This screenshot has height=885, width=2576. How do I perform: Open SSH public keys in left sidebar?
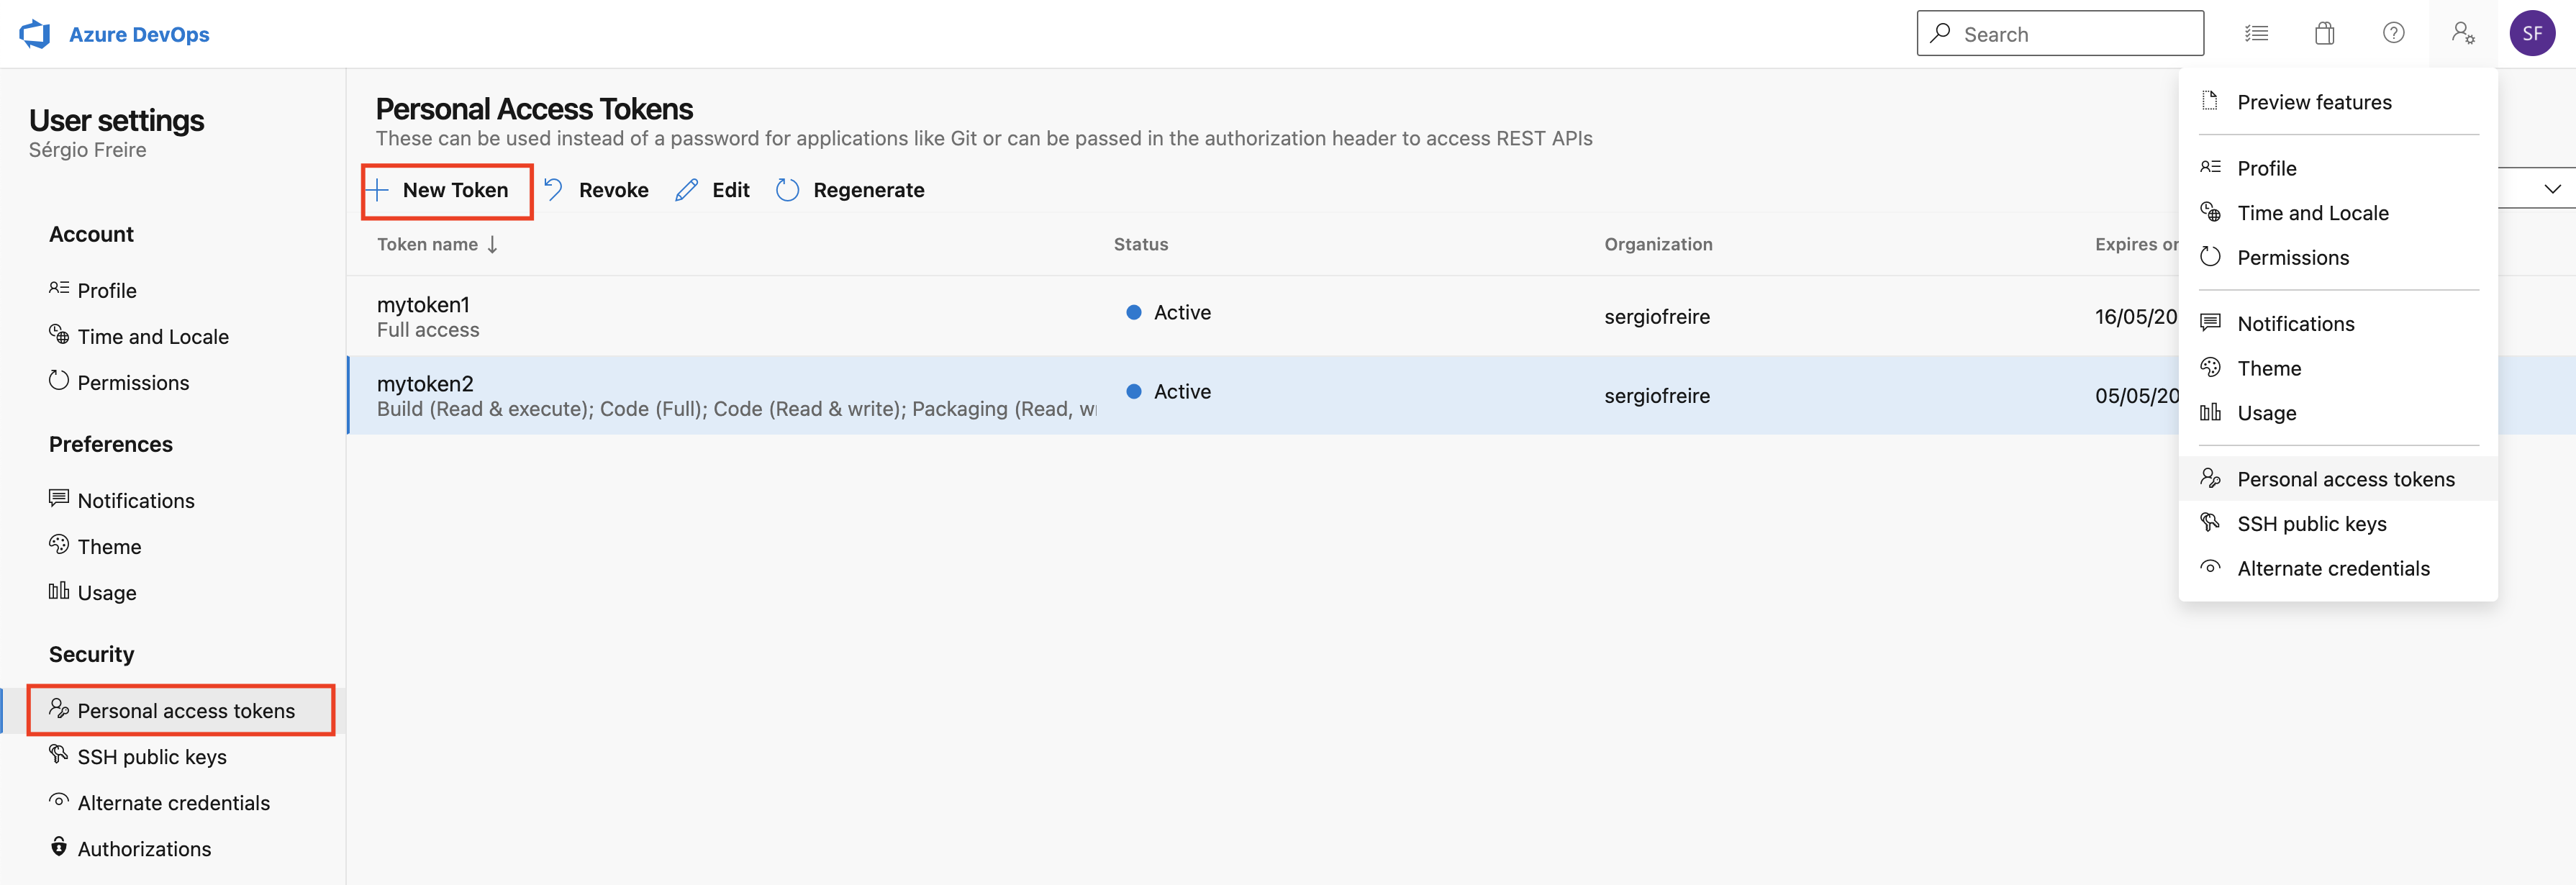pyautogui.click(x=172, y=757)
